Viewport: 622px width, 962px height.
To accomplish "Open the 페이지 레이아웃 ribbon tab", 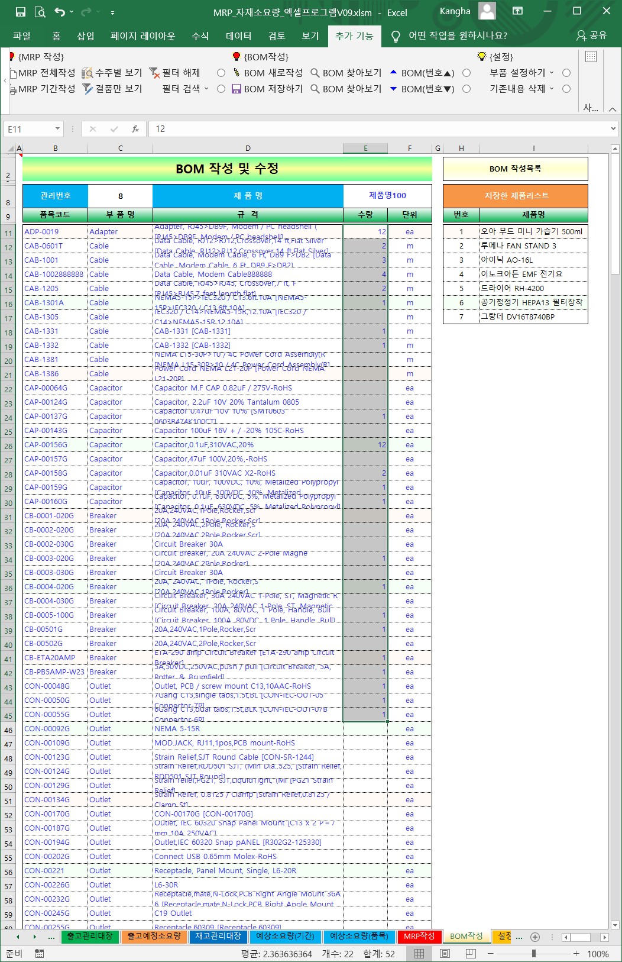I will 143,35.
